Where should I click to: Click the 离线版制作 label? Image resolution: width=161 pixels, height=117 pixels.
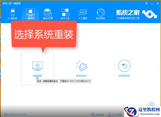[82, 76]
